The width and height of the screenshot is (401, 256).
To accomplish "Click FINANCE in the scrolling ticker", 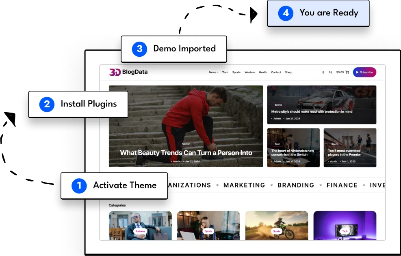I will [x=342, y=185].
